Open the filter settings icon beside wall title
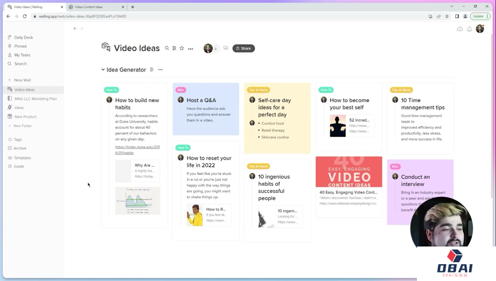The image size is (496, 281). (174, 48)
